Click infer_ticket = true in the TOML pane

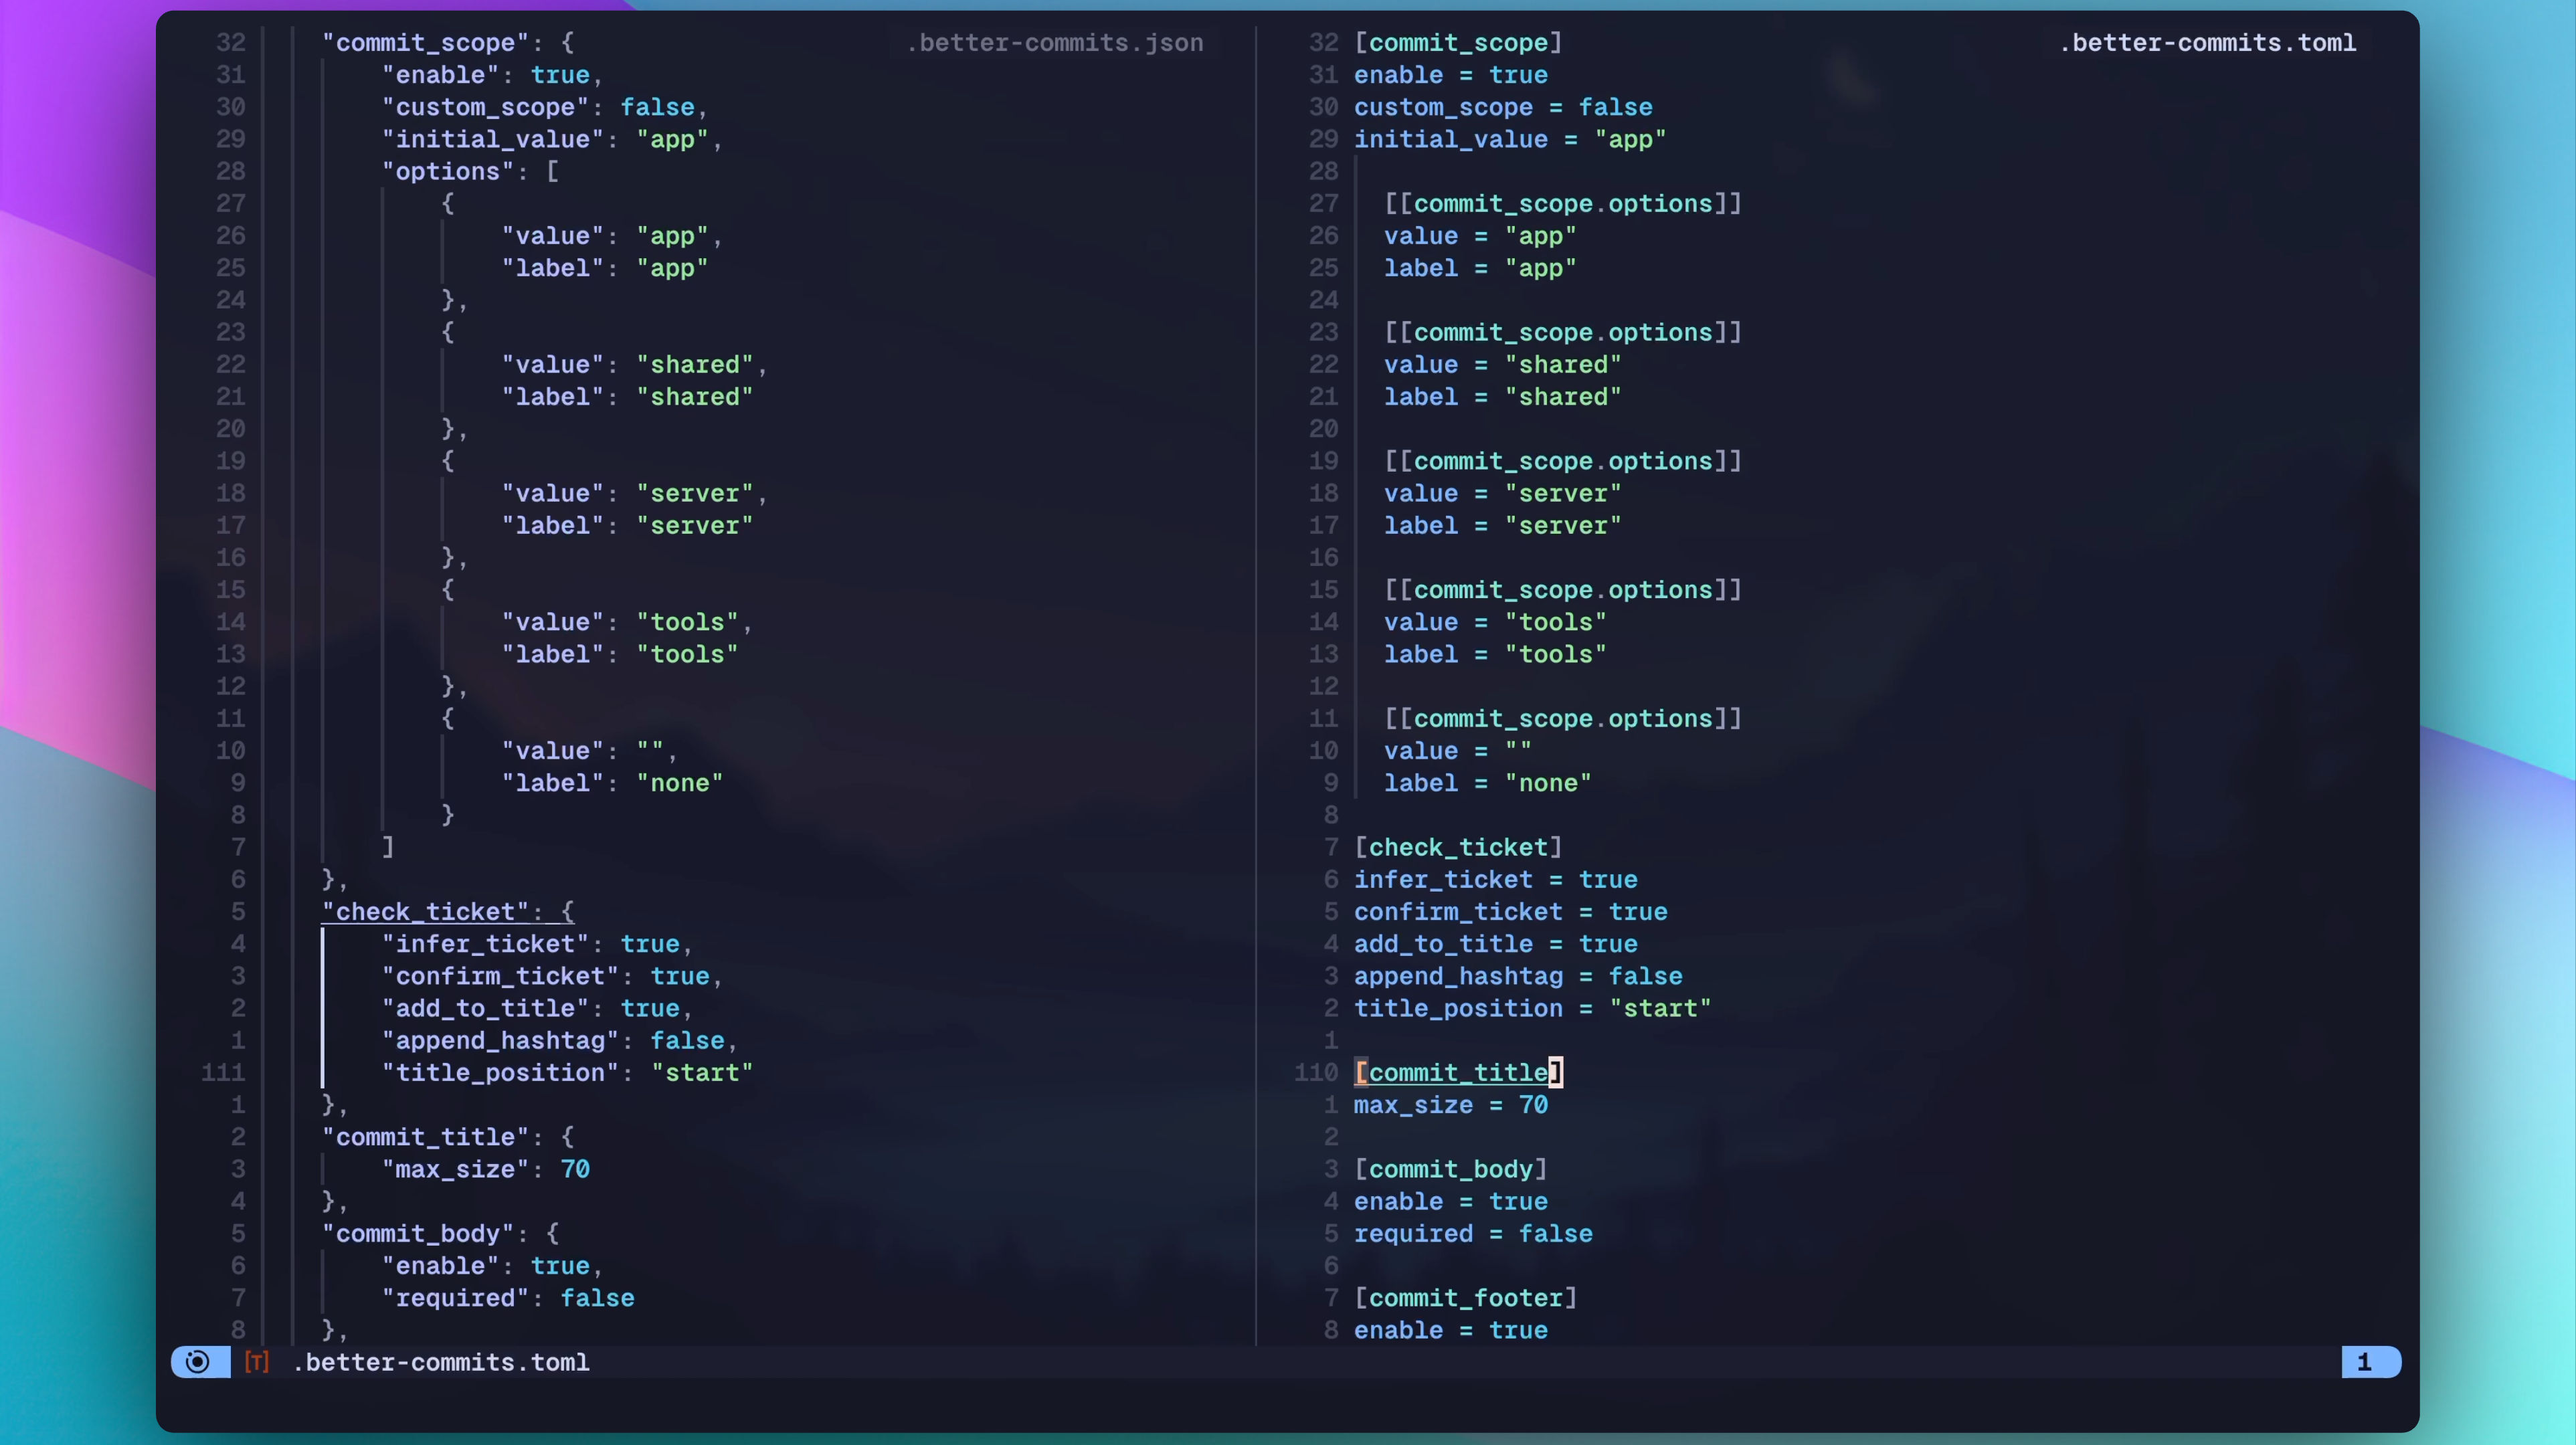point(1496,880)
